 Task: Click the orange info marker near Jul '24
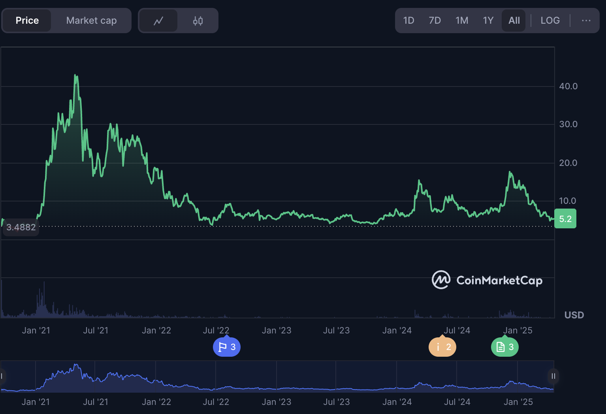tap(442, 347)
